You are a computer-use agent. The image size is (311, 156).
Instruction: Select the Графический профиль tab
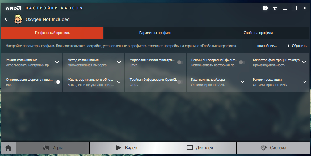pos(53,33)
